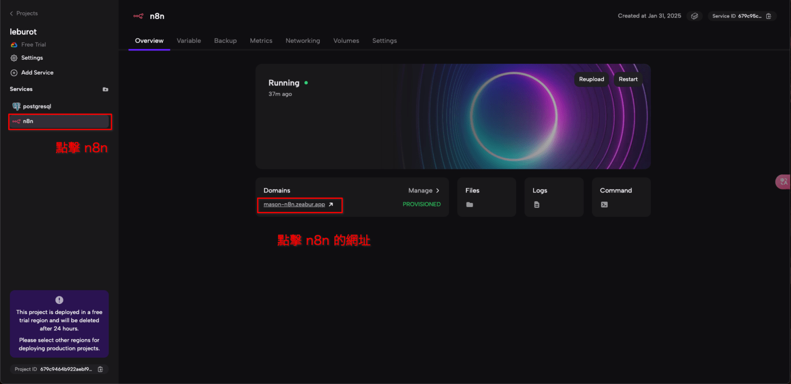Viewport: 791px width, 384px height.
Task: Open the Logs card
Action: pyautogui.click(x=554, y=197)
